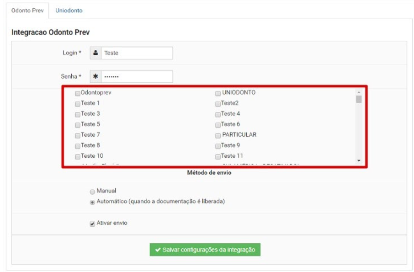
Task: Focus the Senha password input
Action: coord(137,77)
